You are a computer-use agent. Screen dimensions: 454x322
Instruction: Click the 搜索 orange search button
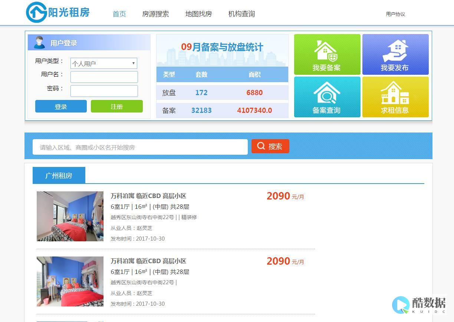[270, 146]
